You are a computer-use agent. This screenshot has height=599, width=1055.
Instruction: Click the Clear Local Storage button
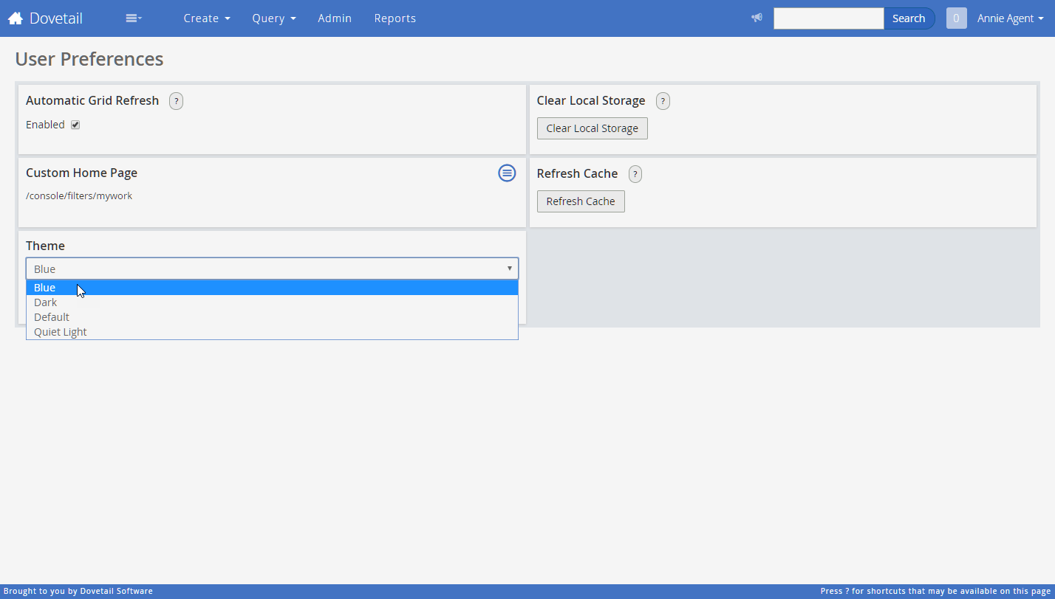[x=593, y=128]
